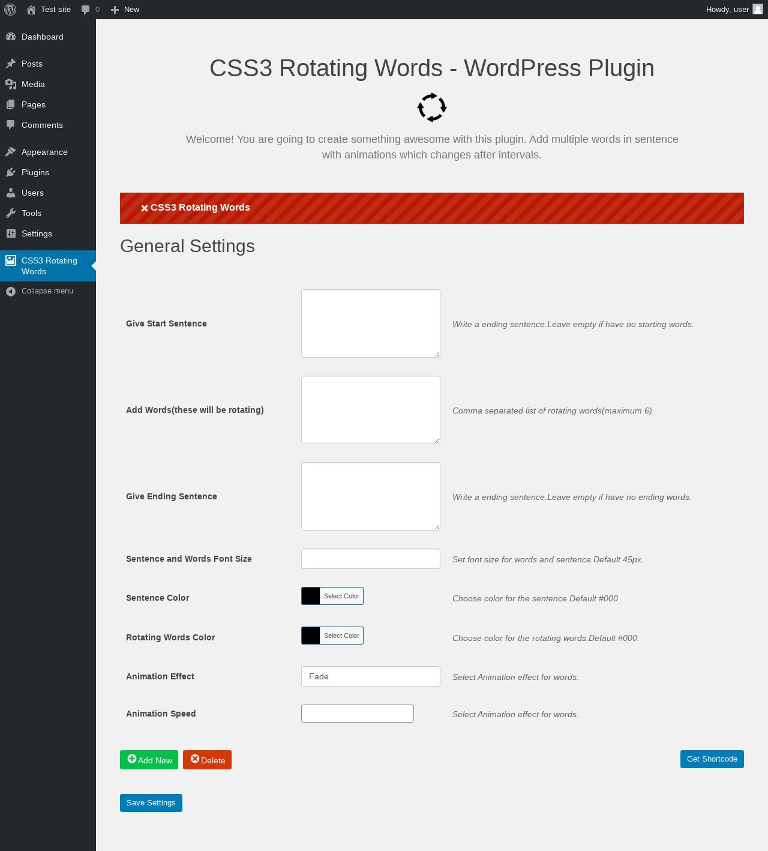Open the Tools menu item
Screen dimensions: 768x851
[48, 213]
